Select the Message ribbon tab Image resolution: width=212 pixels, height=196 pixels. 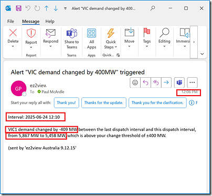pyautogui.click(x=30, y=22)
